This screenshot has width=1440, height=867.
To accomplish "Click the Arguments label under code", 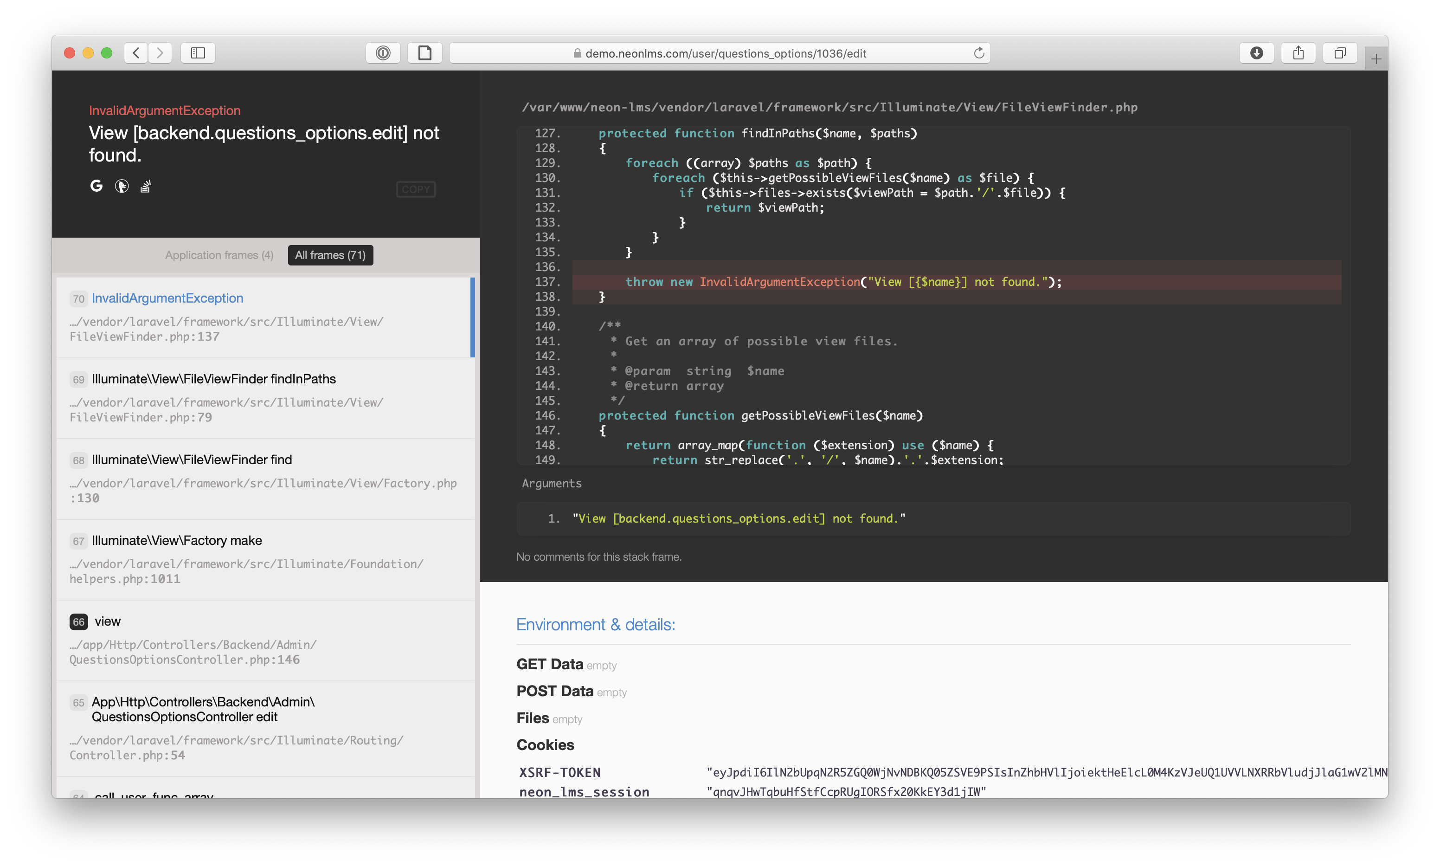I will pos(551,483).
